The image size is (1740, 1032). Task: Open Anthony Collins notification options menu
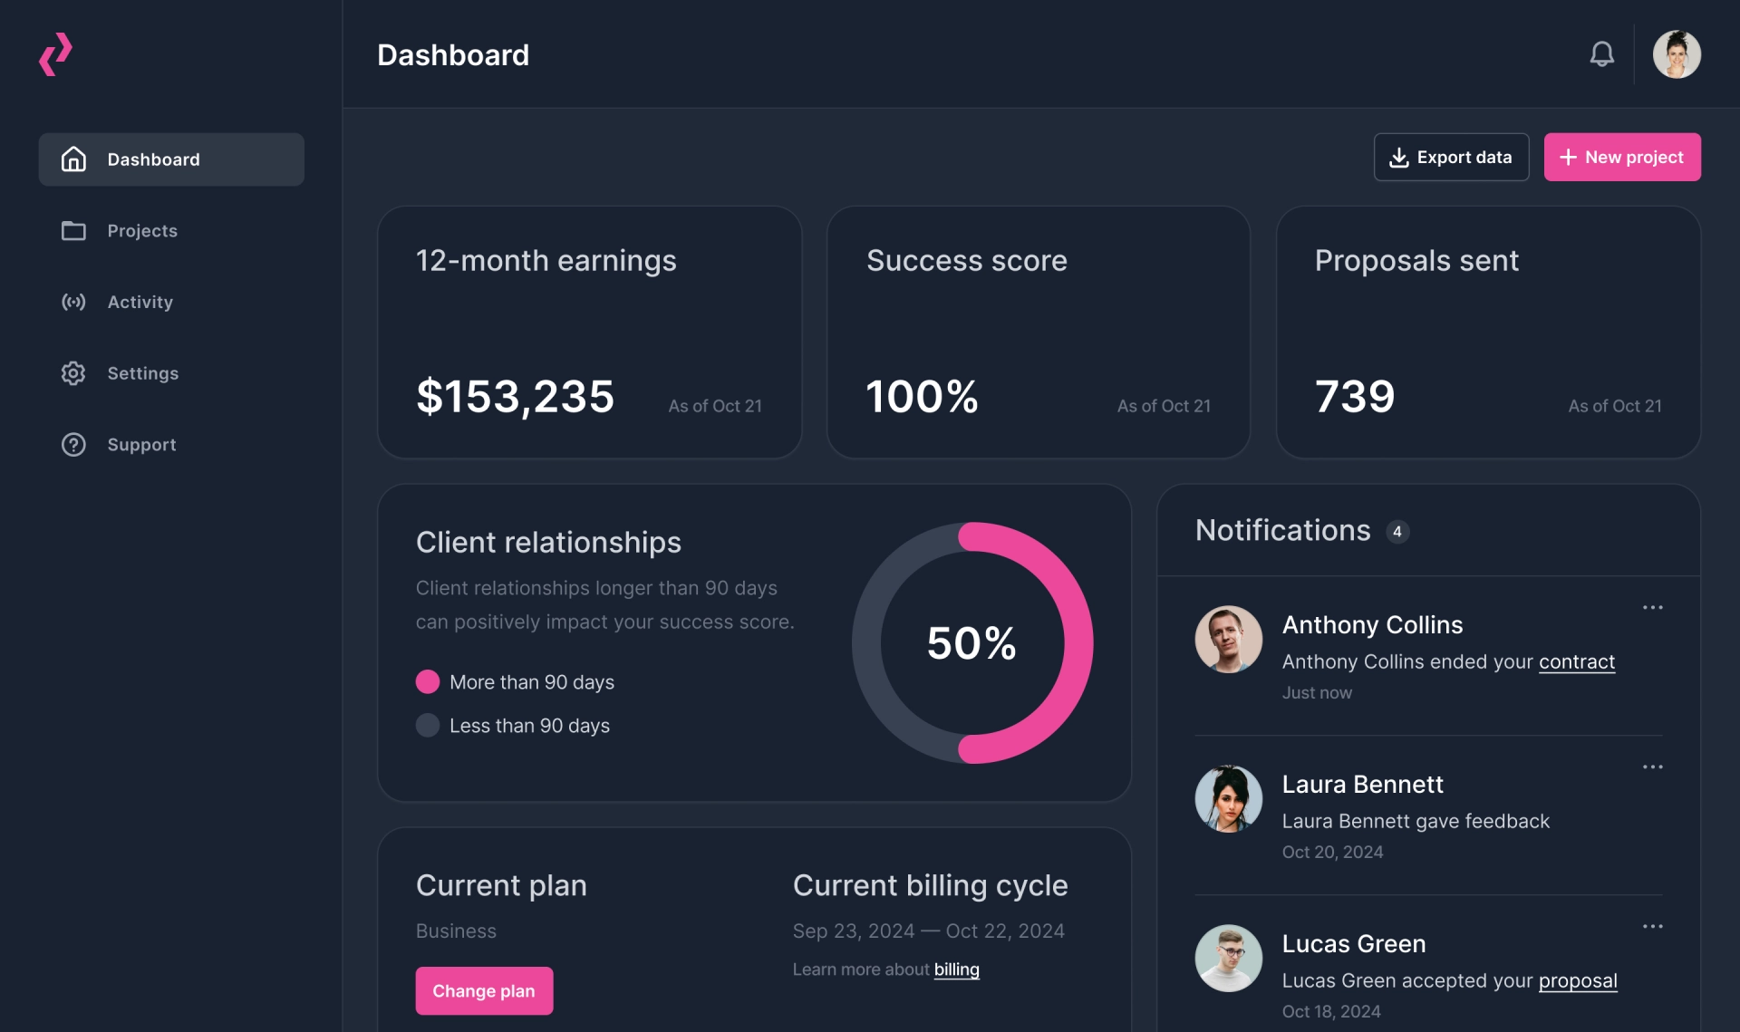click(1652, 608)
